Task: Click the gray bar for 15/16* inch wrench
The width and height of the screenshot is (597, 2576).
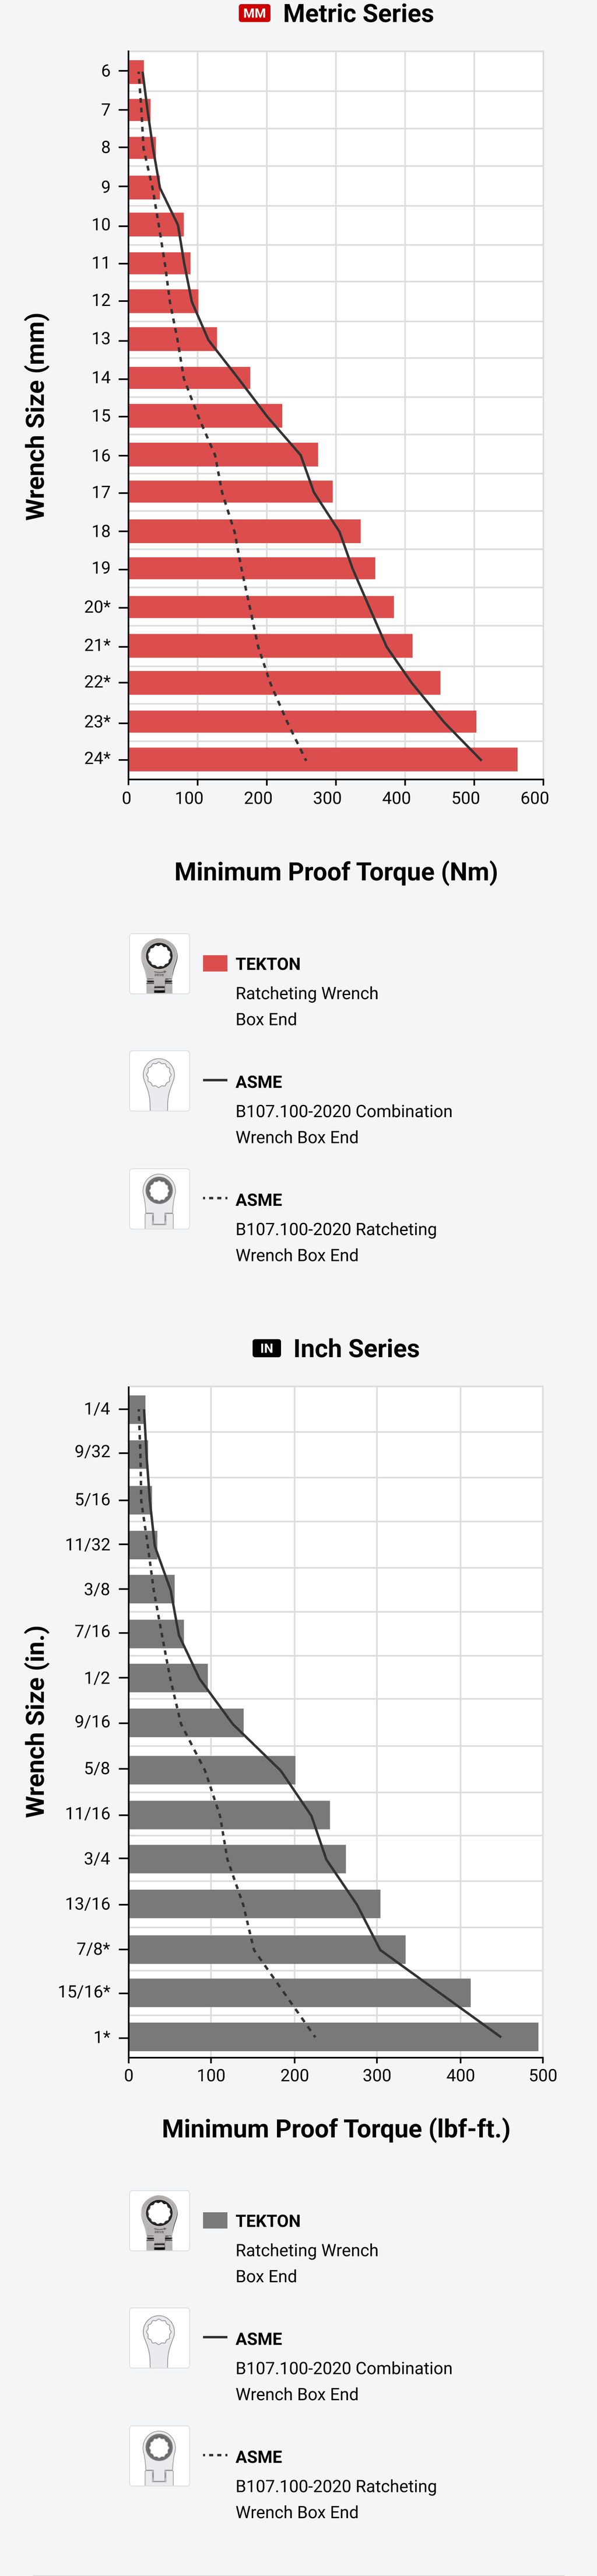Action: pyautogui.click(x=300, y=1992)
